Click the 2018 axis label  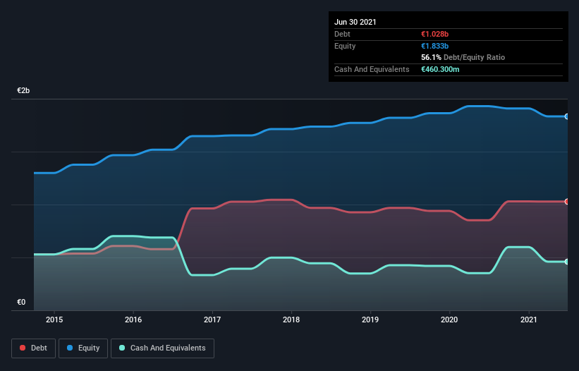point(291,320)
